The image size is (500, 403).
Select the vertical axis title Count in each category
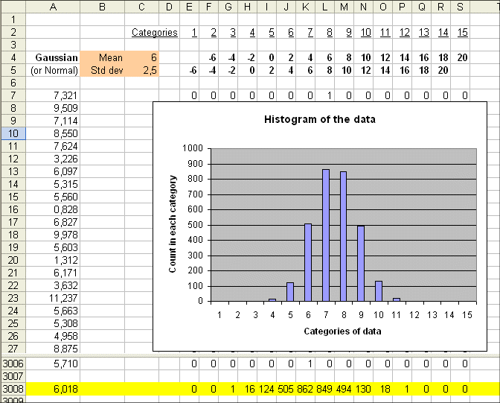coord(173,223)
